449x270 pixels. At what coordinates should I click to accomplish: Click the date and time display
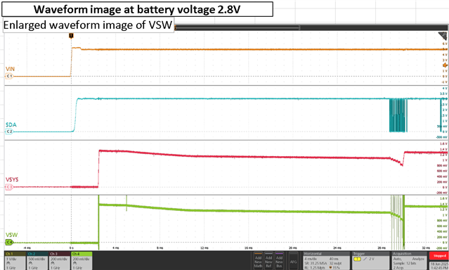pyautogui.click(x=439, y=265)
